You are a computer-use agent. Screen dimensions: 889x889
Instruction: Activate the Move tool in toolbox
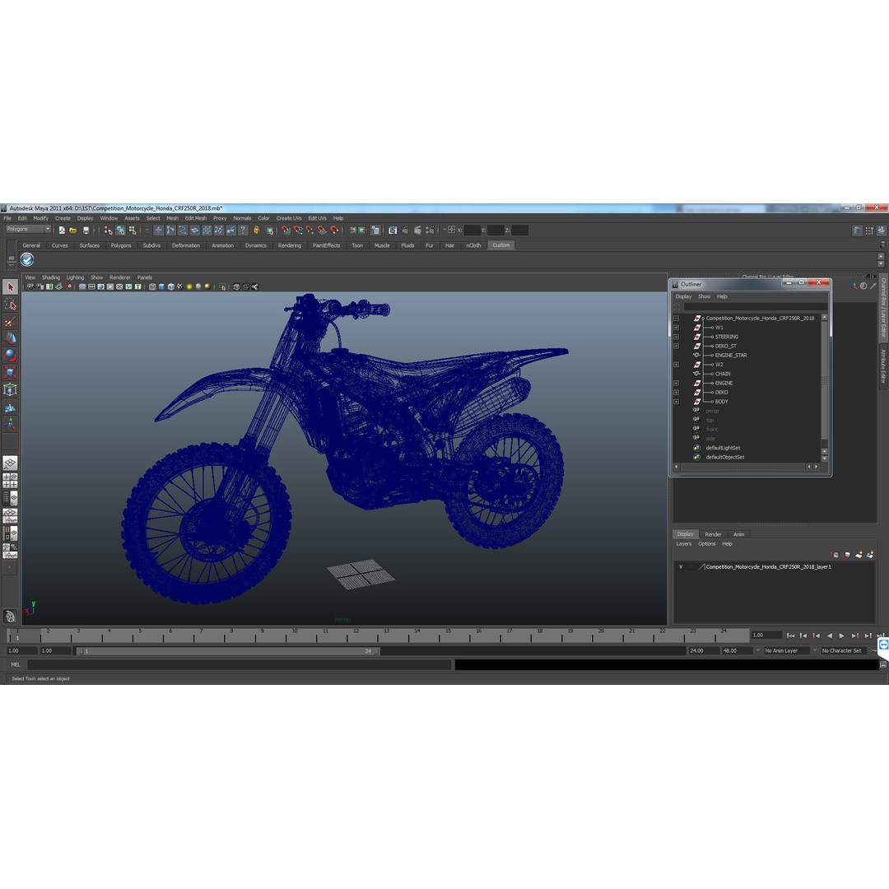(x=10, y=338)
